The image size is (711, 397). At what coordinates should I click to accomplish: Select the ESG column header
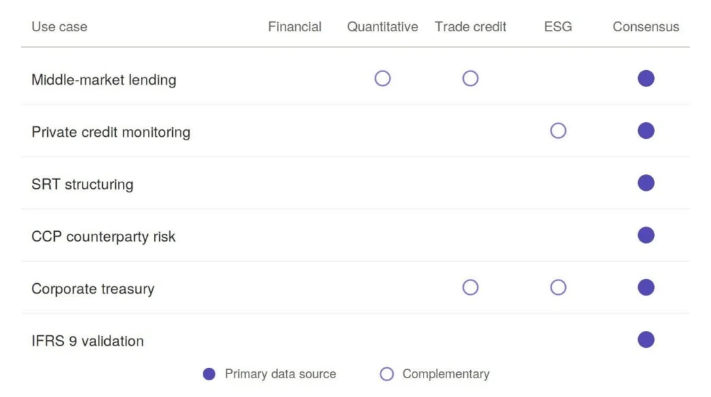[x=558, y=27]
